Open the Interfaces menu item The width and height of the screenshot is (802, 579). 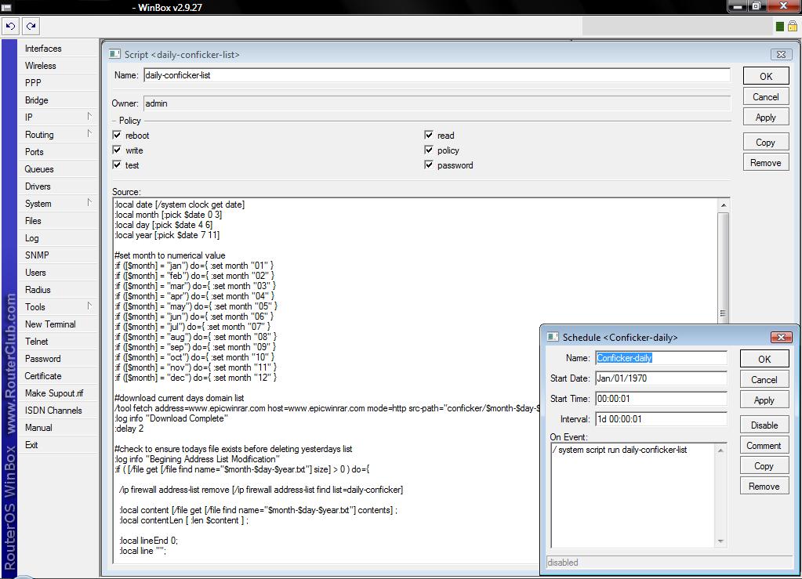43,49
